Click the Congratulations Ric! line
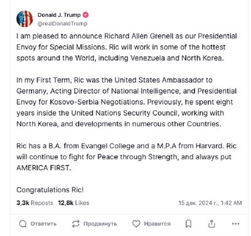 [50, 190]
